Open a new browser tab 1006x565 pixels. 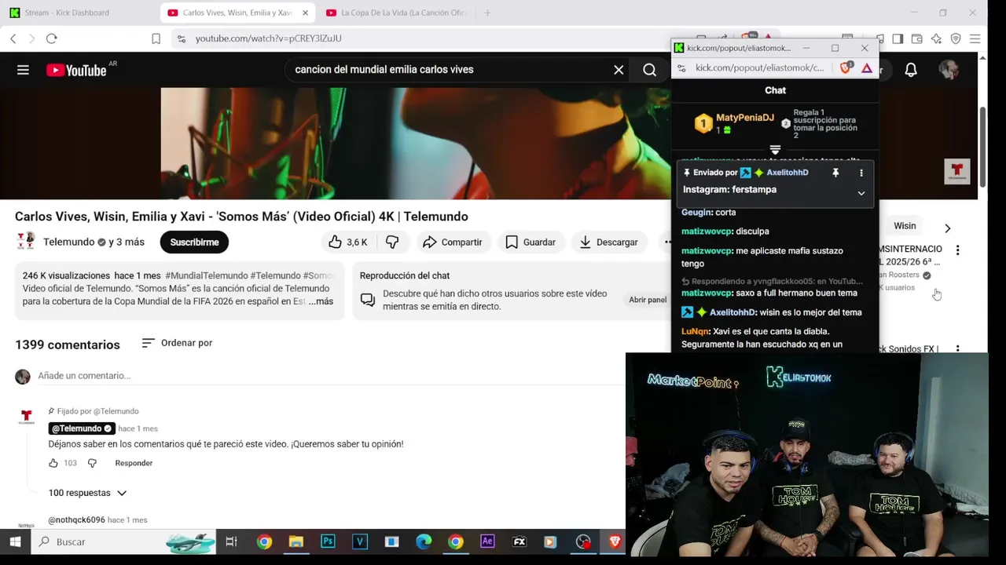pos(487,13)
